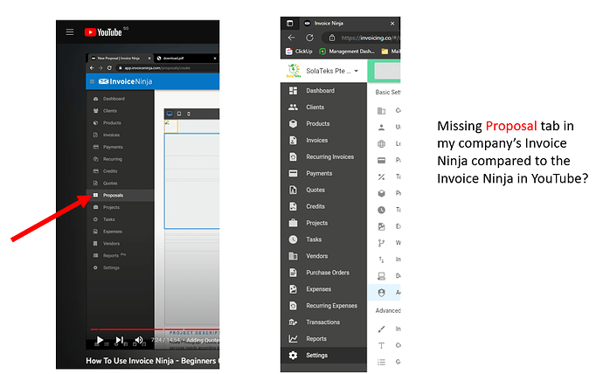Click the browser refresh button
Screen dimensions: 603x374
[x=309, y=38]
